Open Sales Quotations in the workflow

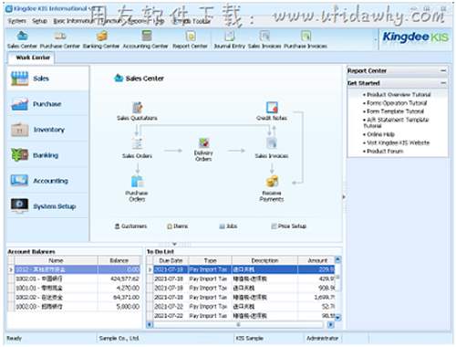[137, 111]
